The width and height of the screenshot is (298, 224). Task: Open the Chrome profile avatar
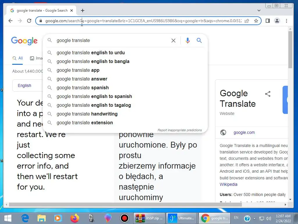coord(277,21)
